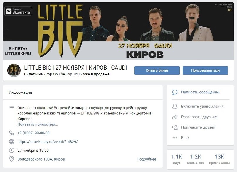Click the map pin location icon
Viewport: 237px width, 172px height.
point(12,159)
